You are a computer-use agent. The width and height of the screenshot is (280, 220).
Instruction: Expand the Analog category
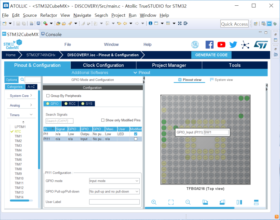coord(21,105)
